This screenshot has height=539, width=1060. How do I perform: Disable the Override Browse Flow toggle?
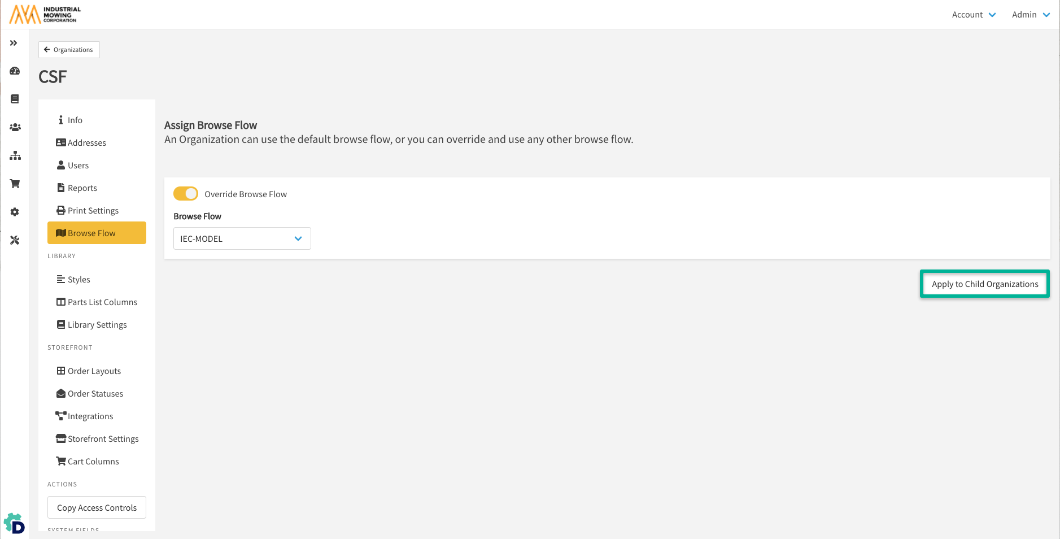(186, 194)
